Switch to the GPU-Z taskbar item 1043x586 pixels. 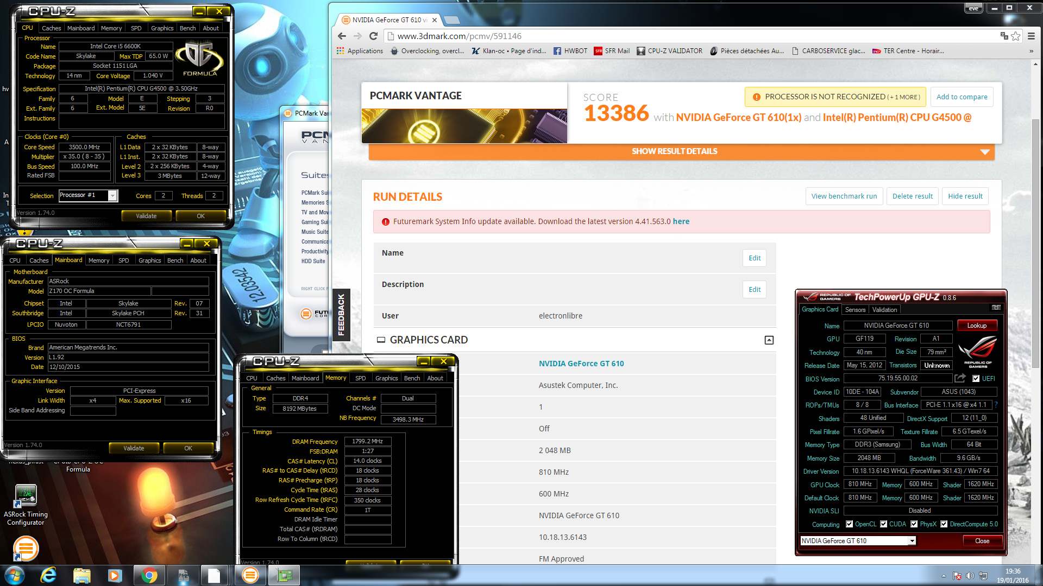click(x=285, y=575)
